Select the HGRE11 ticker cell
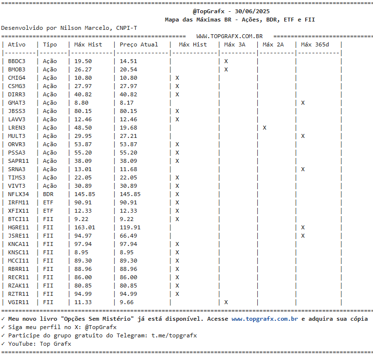This screenshot has height=354, width=373. point(19,227)
